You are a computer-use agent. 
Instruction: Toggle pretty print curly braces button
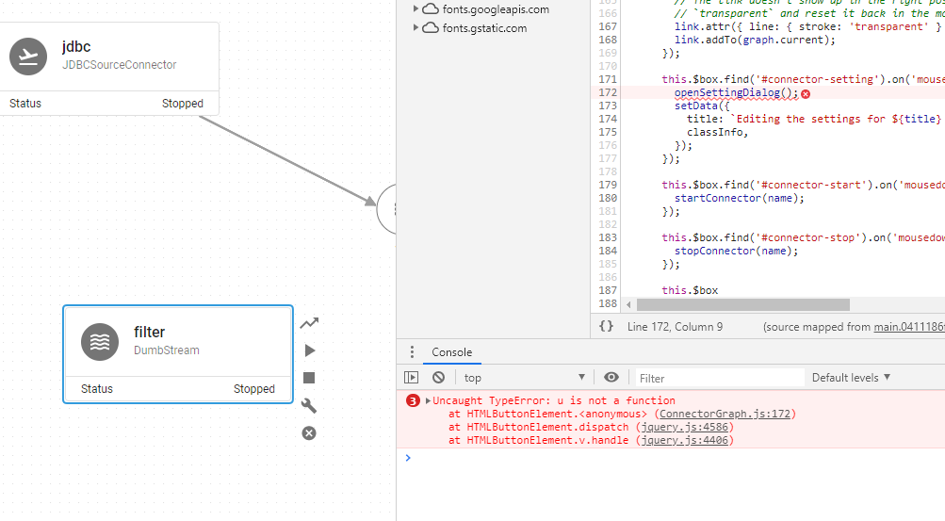coord(606,327)
